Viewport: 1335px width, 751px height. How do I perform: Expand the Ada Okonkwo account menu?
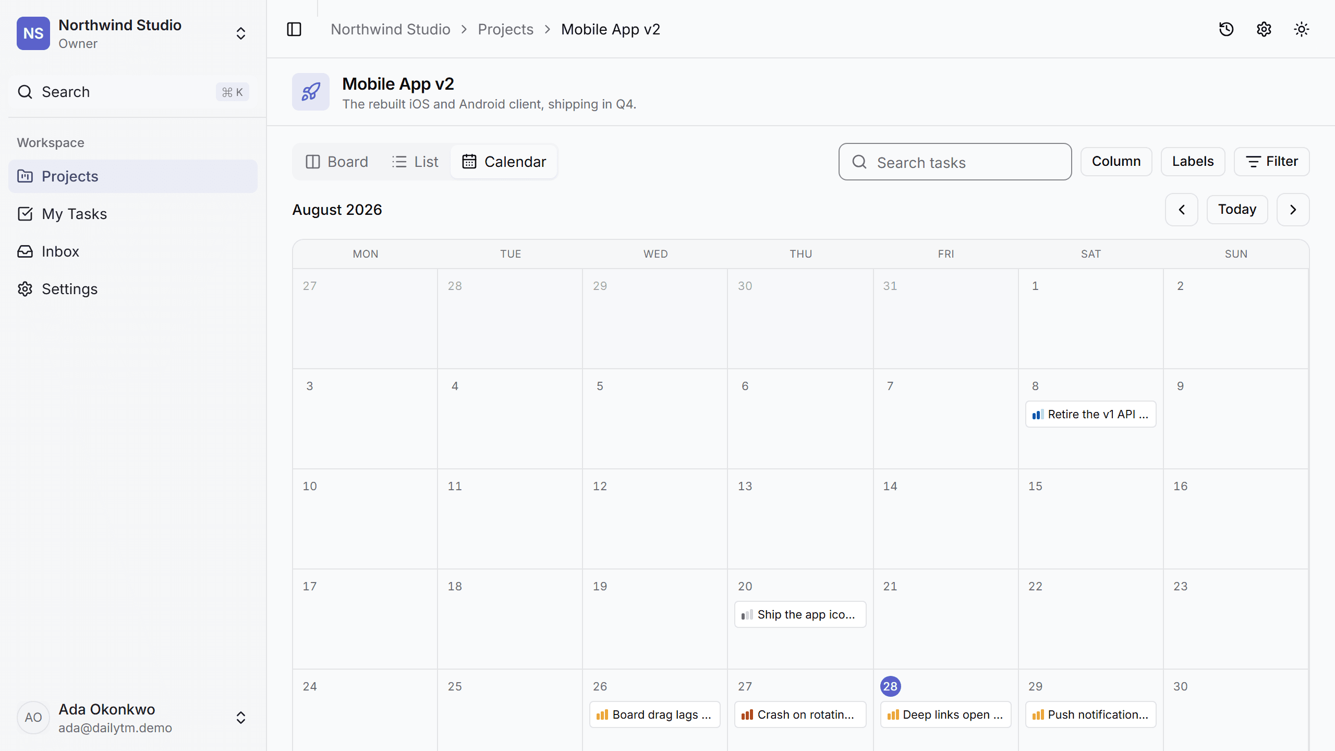pos(241,718)
